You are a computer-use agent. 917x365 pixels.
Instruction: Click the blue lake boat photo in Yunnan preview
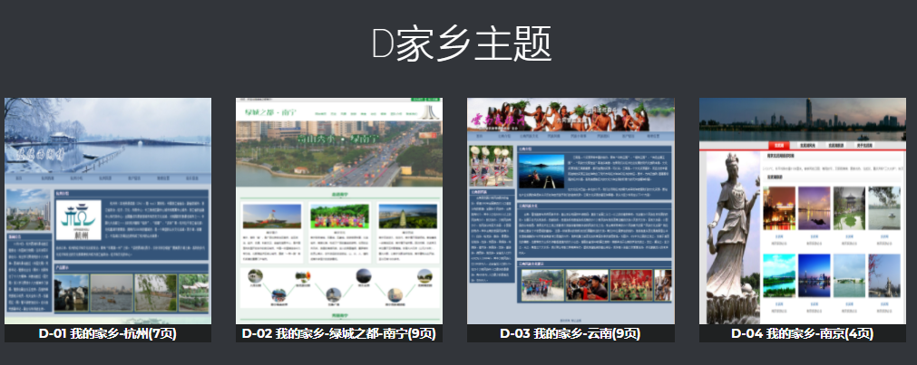(x=543, y=169)
